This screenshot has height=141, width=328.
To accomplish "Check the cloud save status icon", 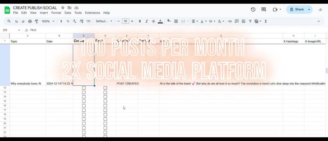I will point(76,8).
